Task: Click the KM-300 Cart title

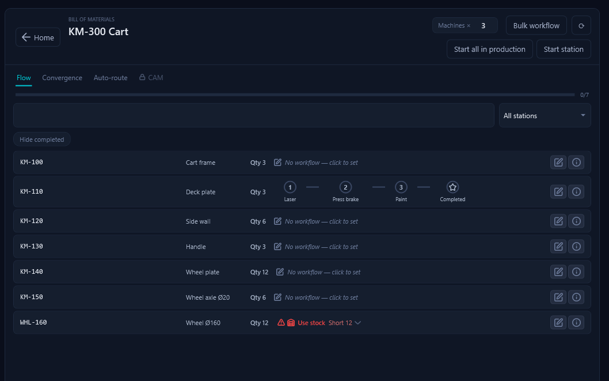Action: (98, 32)
